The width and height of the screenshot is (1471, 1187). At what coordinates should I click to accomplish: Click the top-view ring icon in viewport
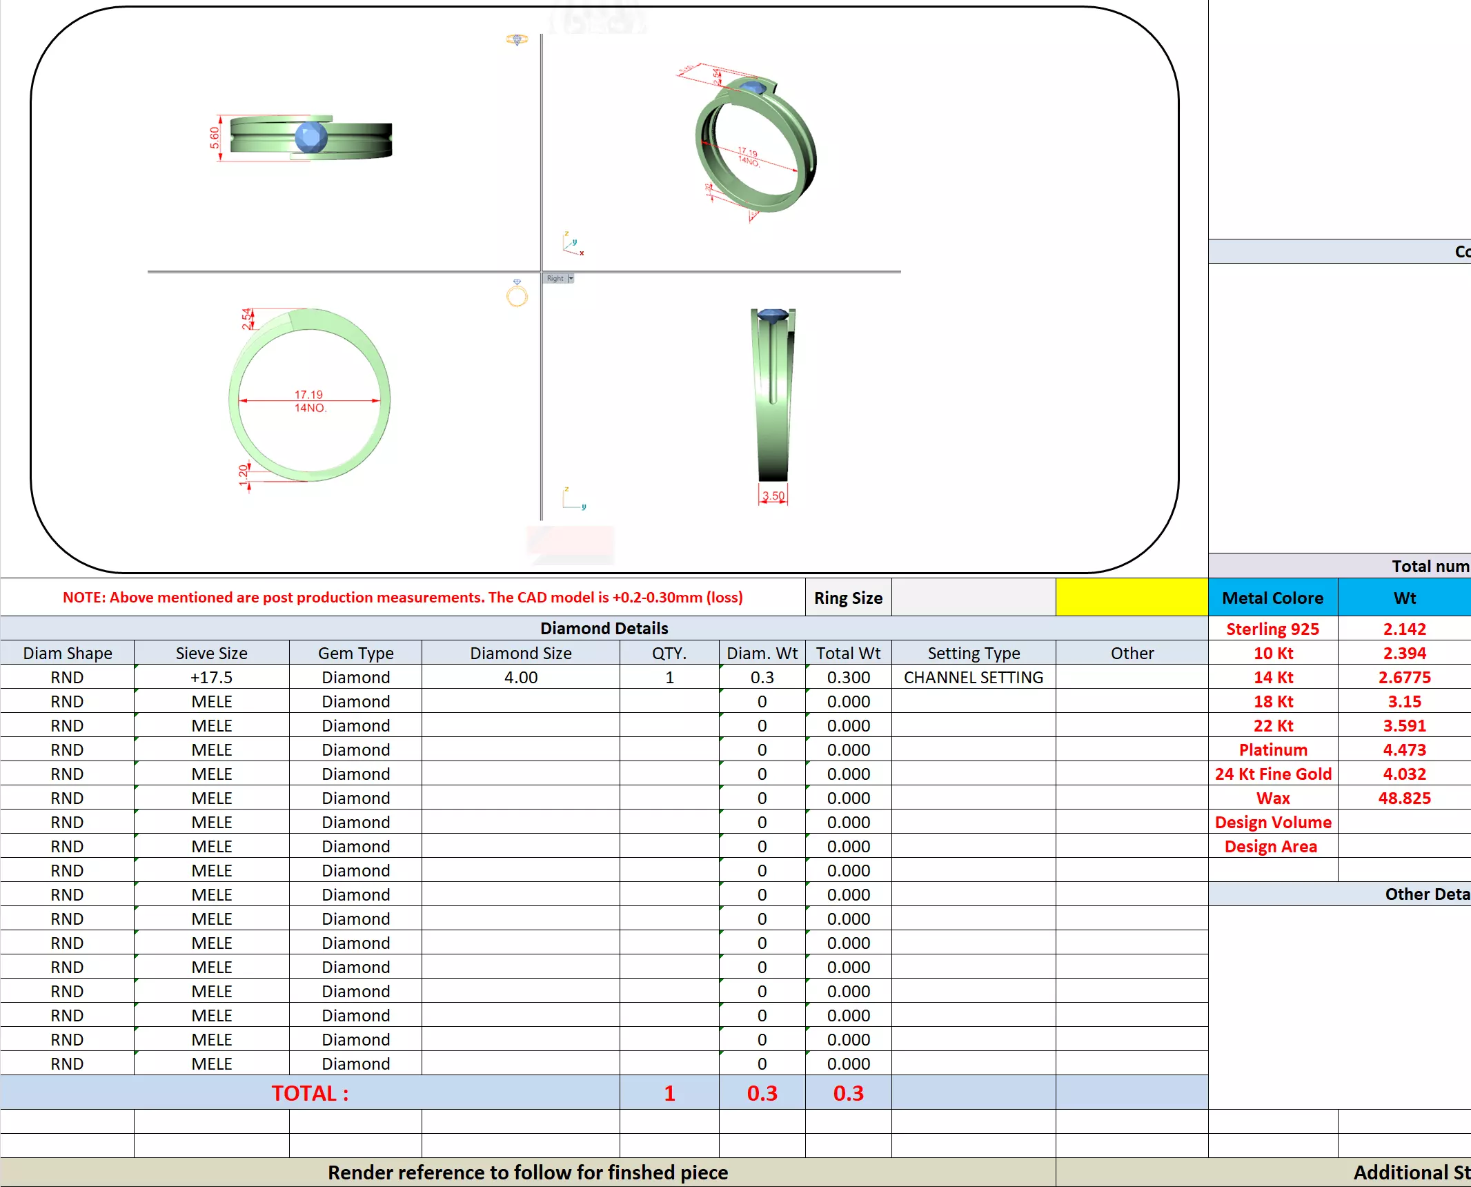[x=517, y=39]
